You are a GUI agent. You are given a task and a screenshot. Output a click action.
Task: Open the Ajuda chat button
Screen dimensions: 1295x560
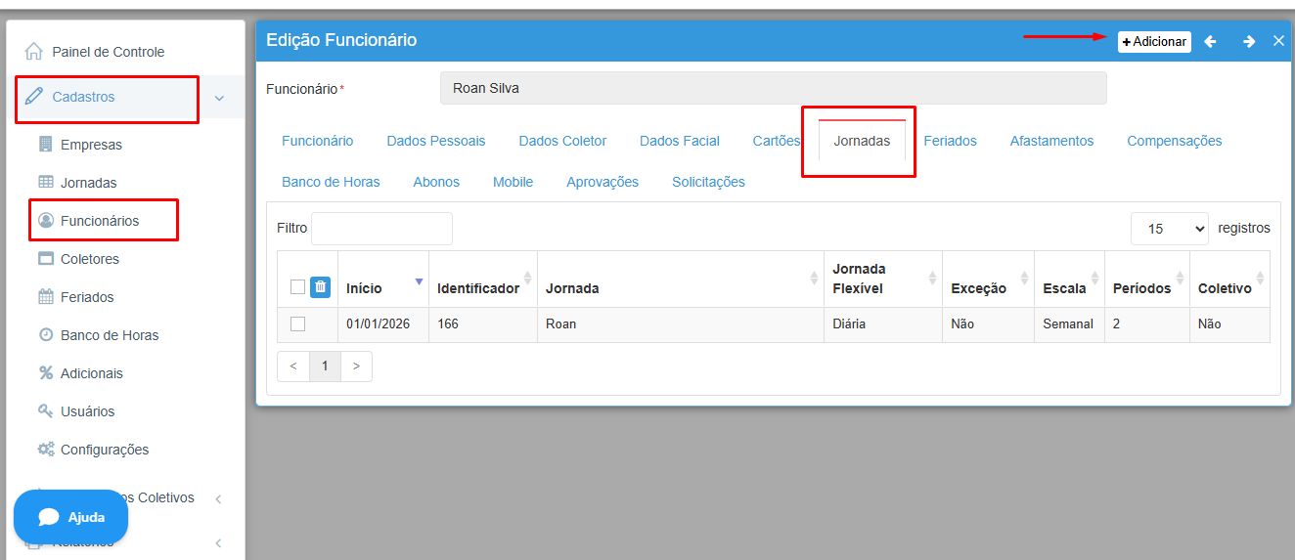coord(70,517)
